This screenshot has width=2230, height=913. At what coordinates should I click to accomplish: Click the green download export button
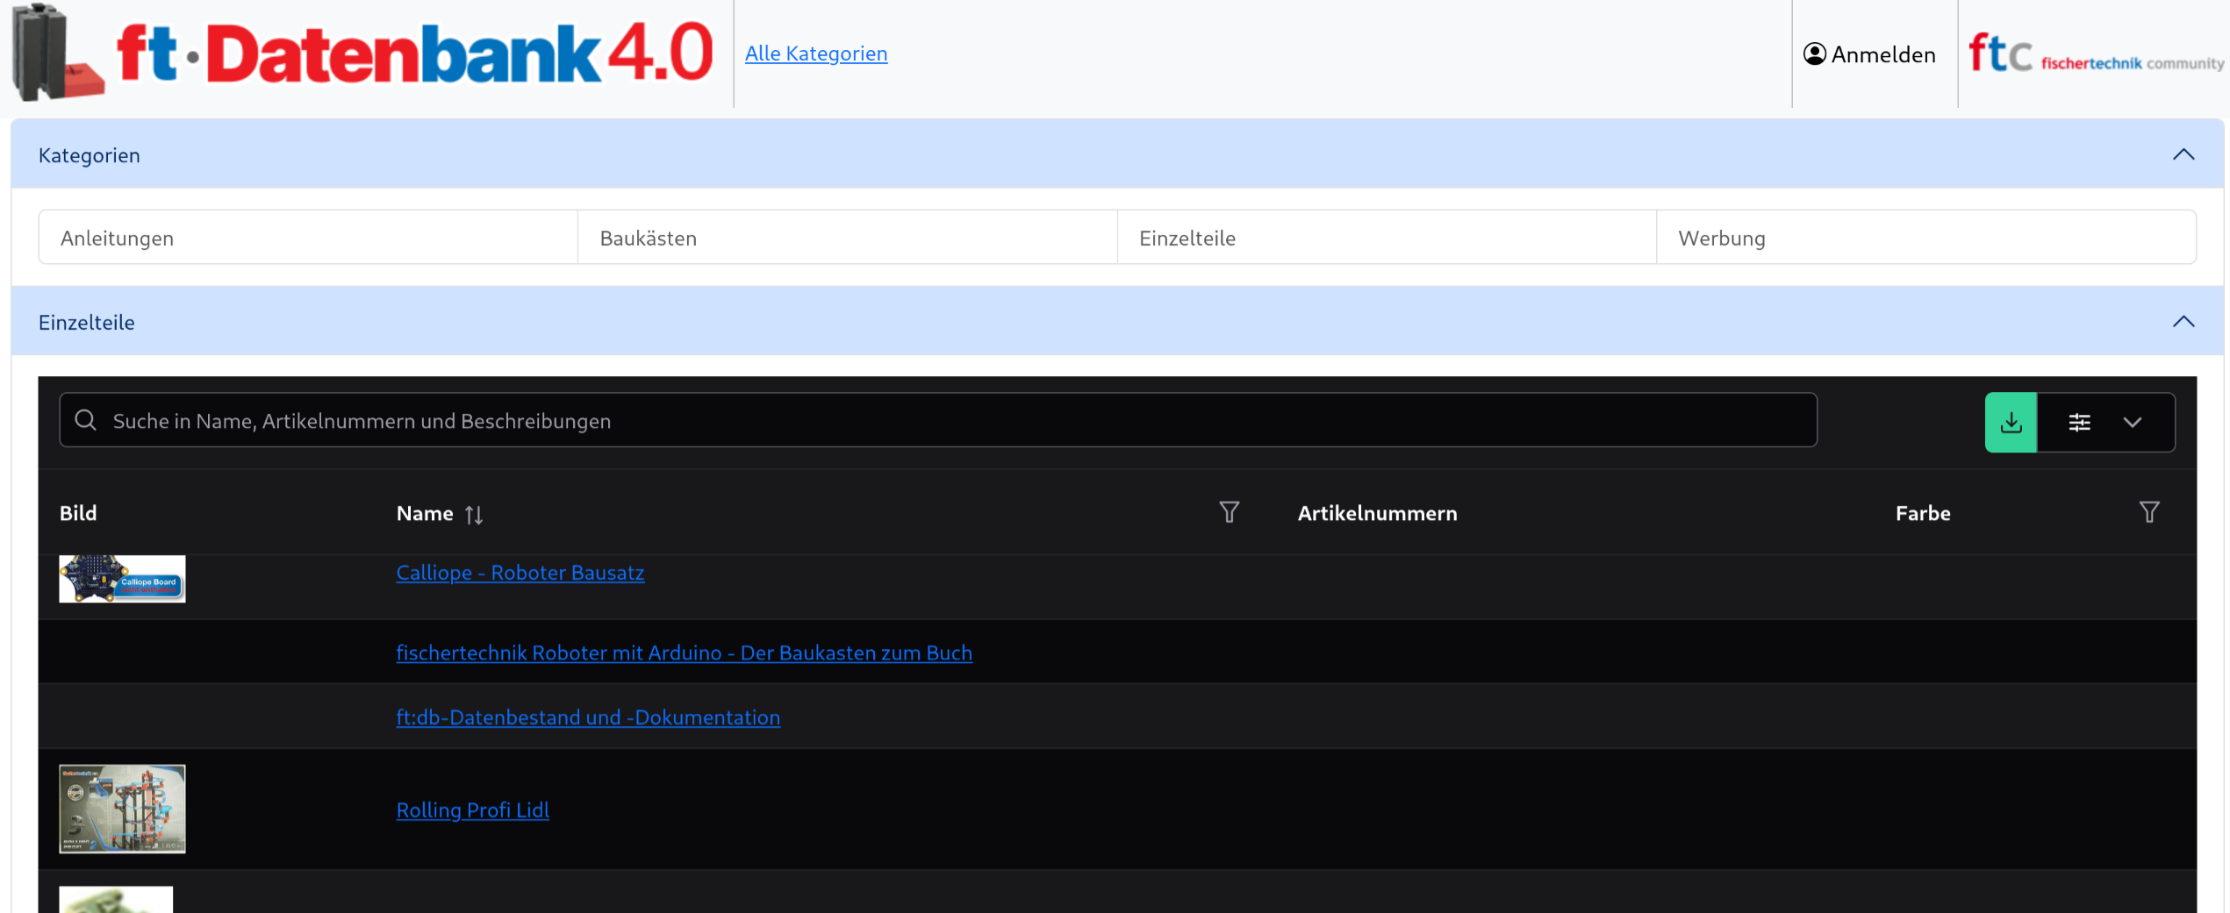pyautogui.click(x=2011, y=422)
